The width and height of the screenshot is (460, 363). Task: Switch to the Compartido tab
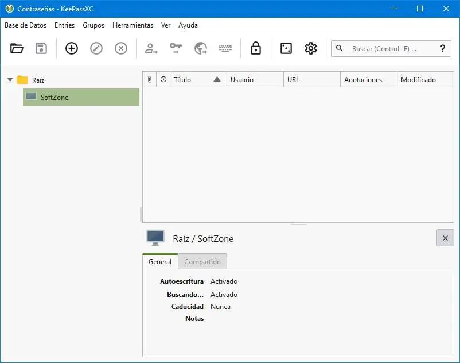[x=202, y=262]
